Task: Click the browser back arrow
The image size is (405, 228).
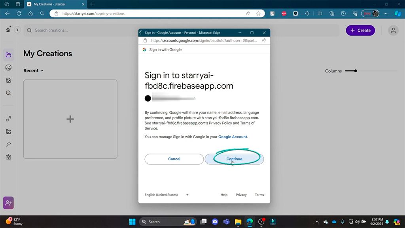Action: coord(7,13)
